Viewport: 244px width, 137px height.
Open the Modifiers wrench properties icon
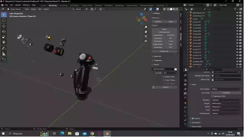point(185,107)
